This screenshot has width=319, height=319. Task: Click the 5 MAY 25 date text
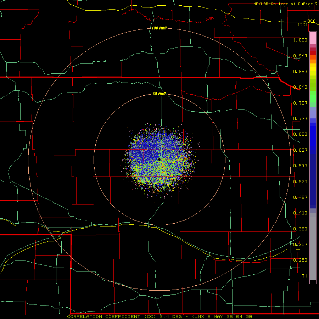(220, 317)
